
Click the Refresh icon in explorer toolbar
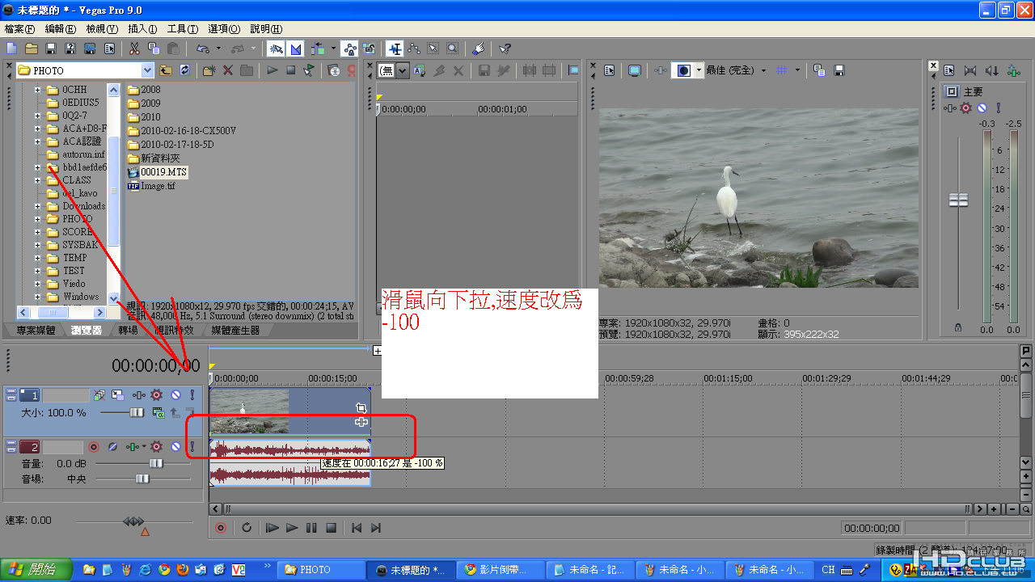185,70
